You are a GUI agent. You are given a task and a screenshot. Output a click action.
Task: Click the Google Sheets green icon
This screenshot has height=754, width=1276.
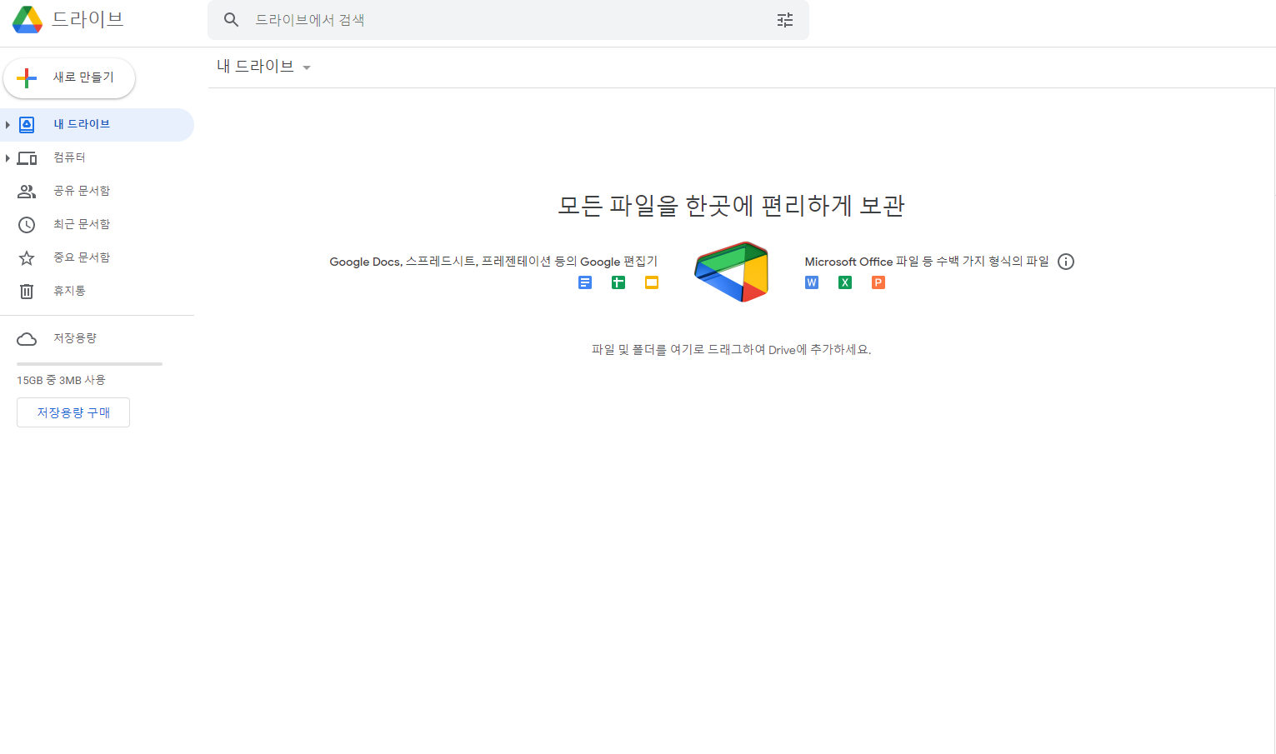[618, 282]
